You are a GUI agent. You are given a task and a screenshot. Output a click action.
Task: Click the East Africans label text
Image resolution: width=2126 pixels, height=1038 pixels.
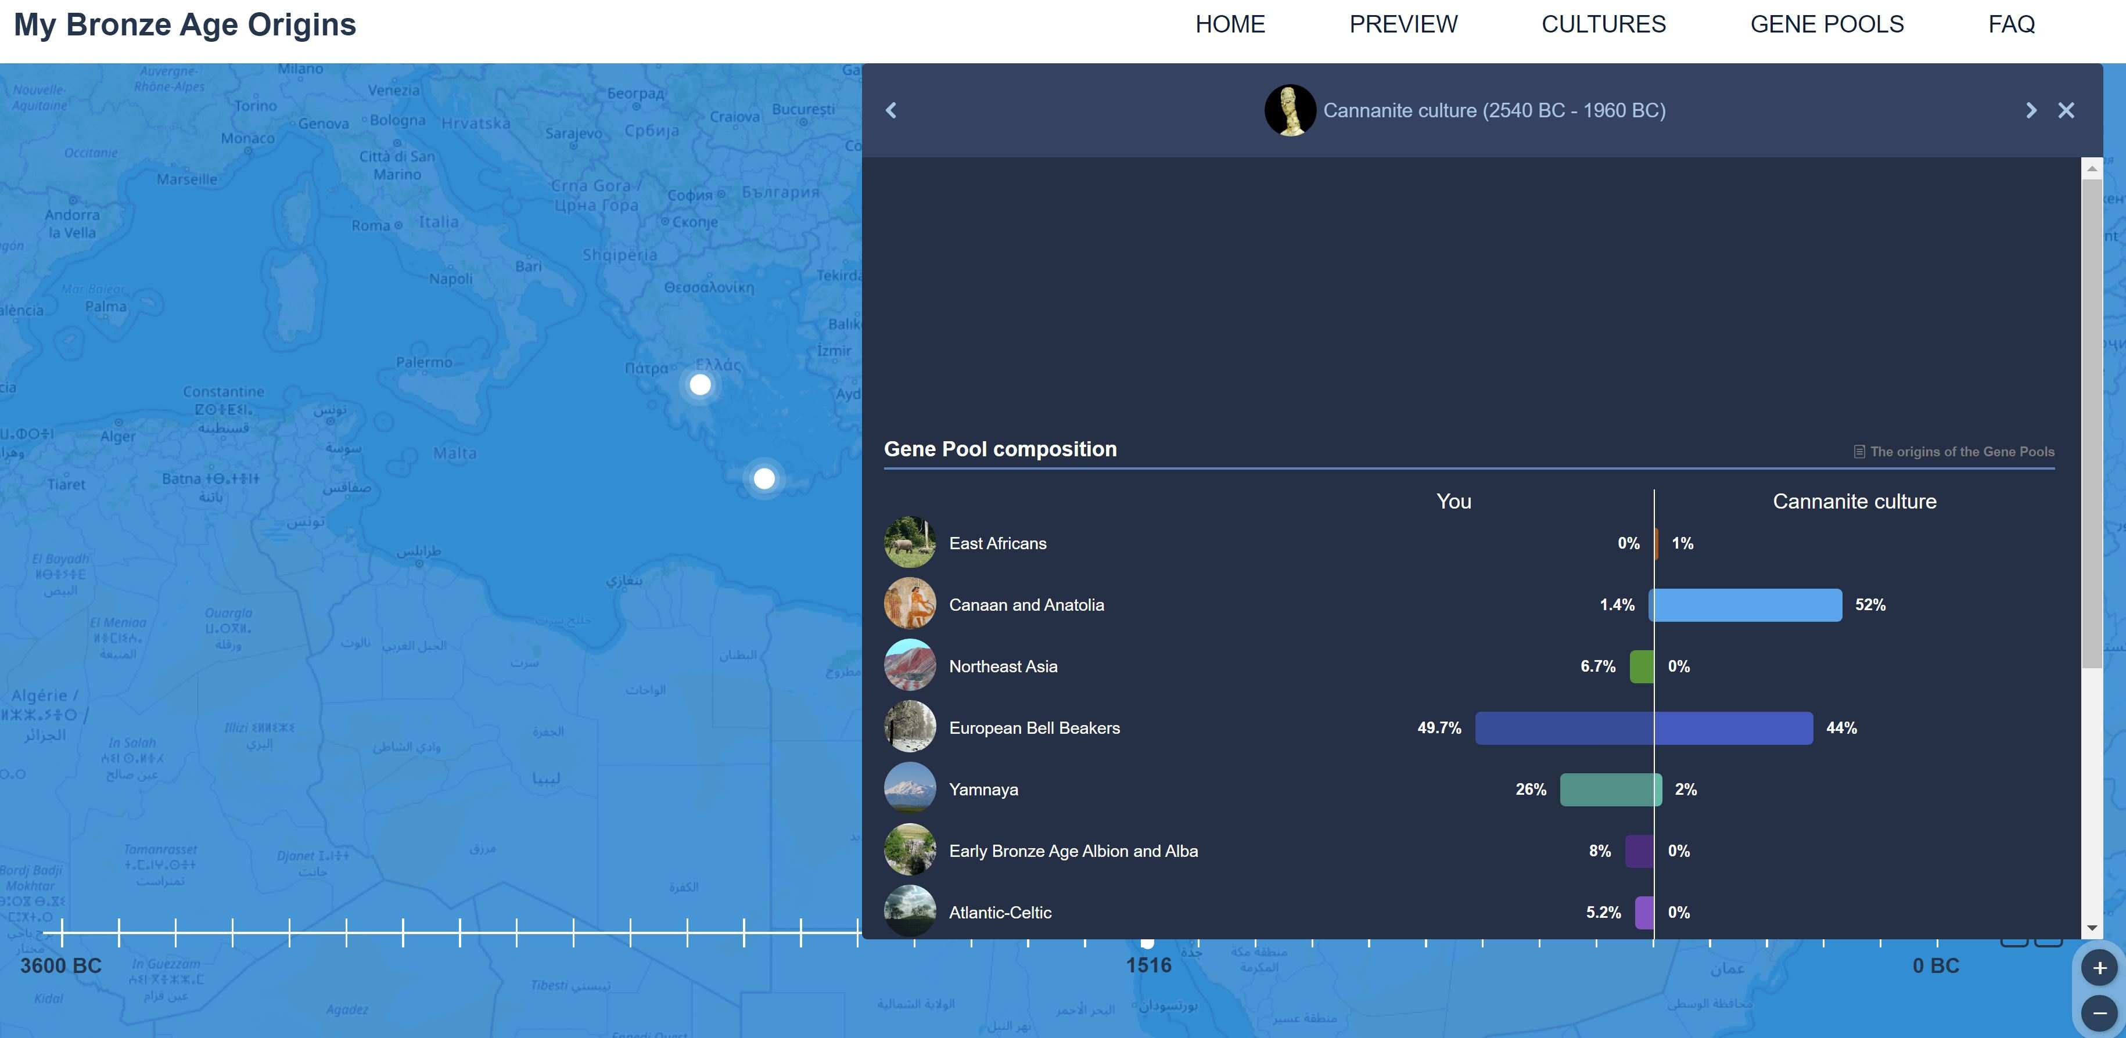click(x=998, y=543)
